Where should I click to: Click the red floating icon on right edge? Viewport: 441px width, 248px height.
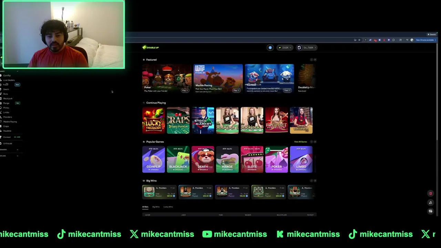[x=430, y=193]
